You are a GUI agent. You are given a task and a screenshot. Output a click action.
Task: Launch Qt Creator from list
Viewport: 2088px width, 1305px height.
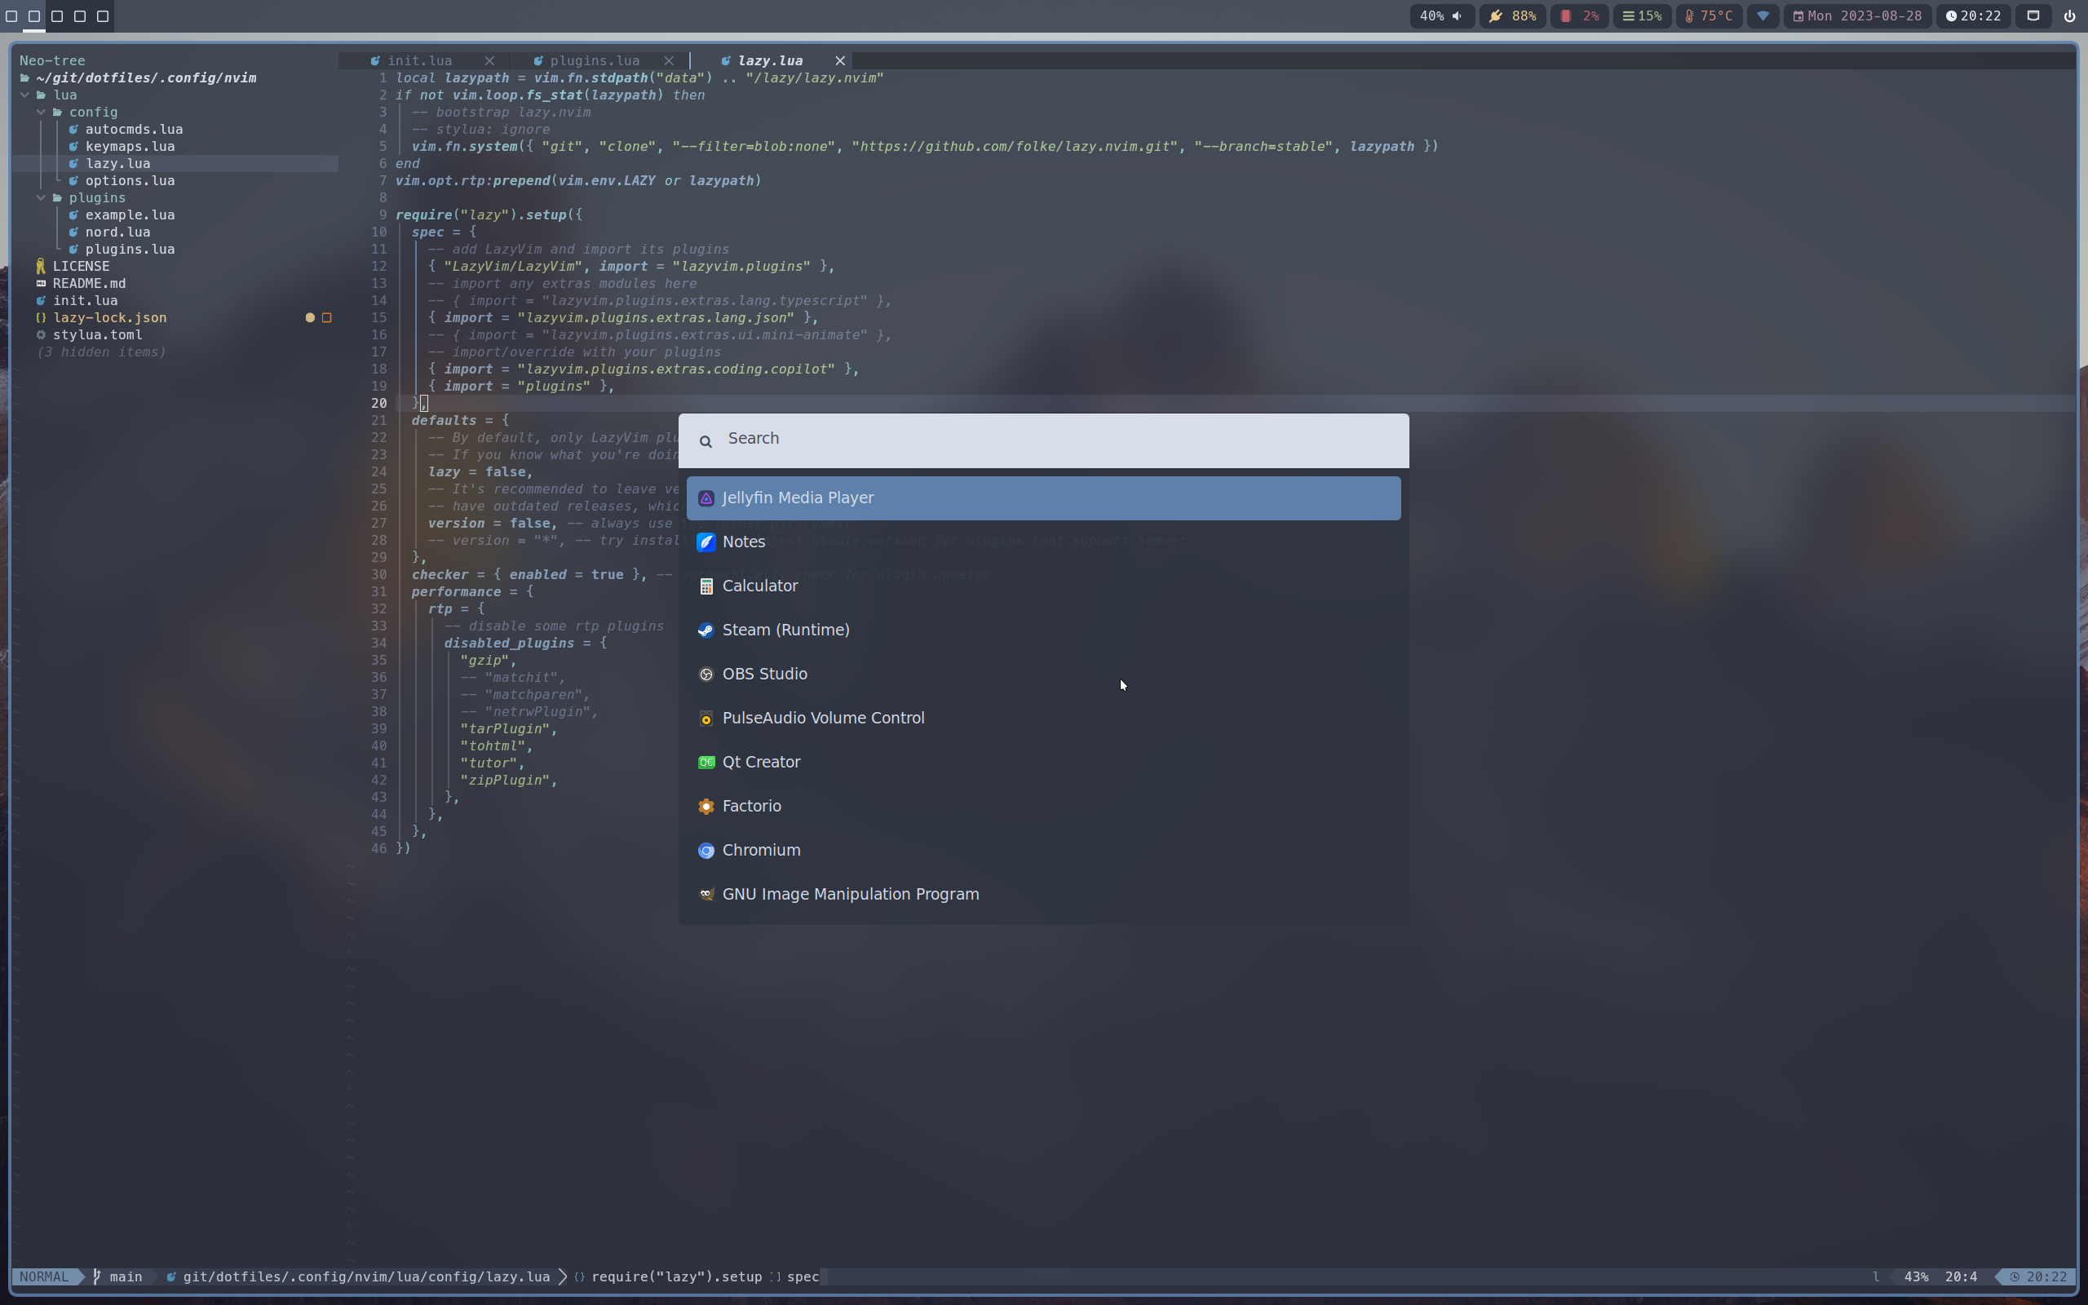[761, 762]
